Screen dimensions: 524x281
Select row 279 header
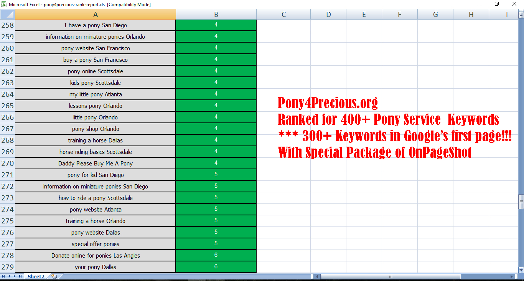[7, 267]
